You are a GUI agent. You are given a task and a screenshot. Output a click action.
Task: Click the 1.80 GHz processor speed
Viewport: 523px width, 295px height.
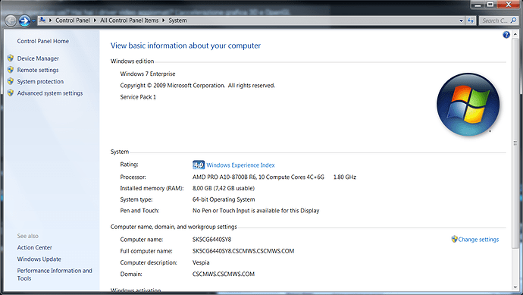pos(345,177)
